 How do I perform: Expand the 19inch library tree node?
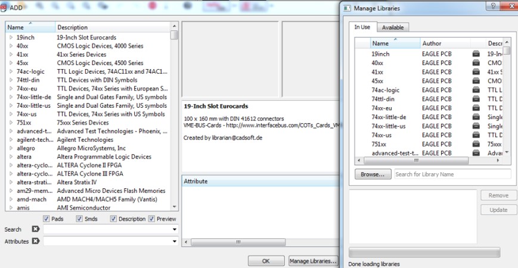point(11,38)
